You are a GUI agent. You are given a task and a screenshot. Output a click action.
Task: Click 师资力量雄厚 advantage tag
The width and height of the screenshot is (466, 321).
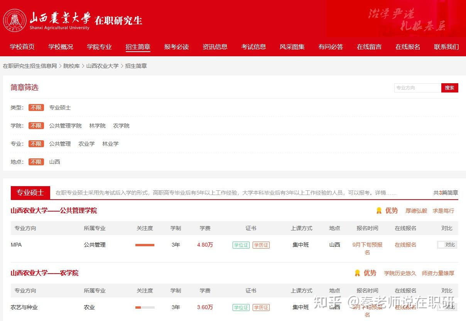tap(438, 273)
